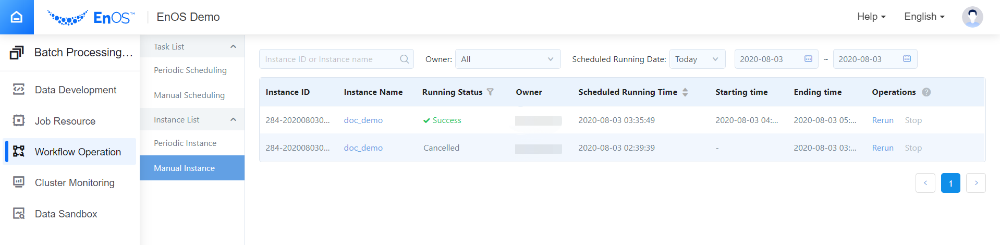Click the Data Development icon

[19, 90]
